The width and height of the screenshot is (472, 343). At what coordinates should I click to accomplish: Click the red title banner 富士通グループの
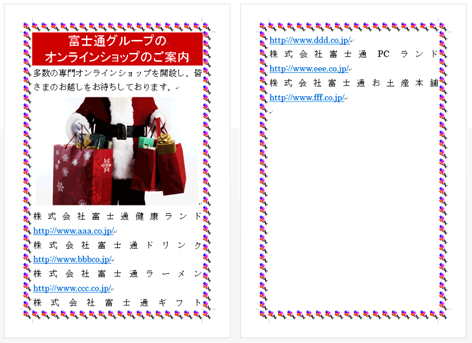tap(118, 41)
